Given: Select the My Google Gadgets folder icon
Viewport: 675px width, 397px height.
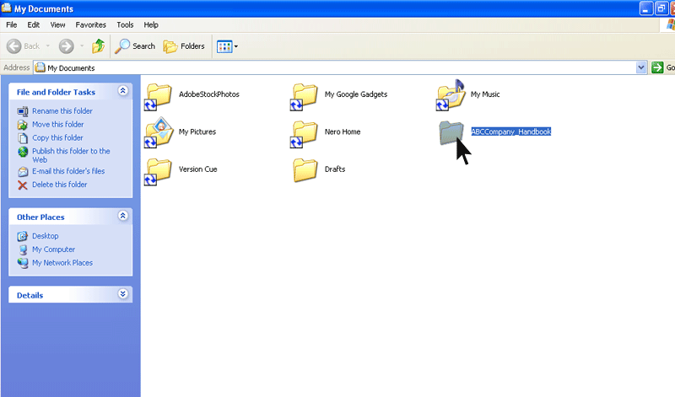Looking at the screenshot, I should [x=305, y=96].
